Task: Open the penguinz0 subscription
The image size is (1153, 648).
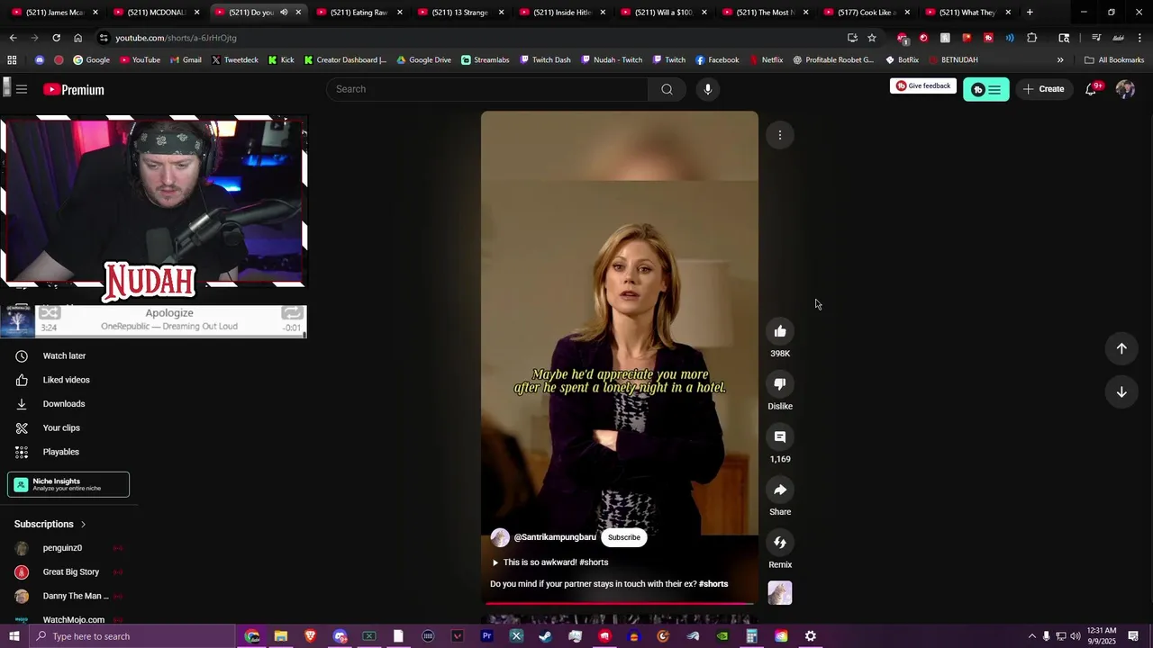Action: [62, 548]
